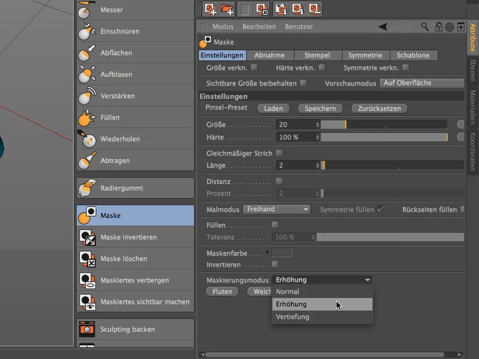
Task: Choose Vertiefung masking mode
Action: [x=322, y=317]
